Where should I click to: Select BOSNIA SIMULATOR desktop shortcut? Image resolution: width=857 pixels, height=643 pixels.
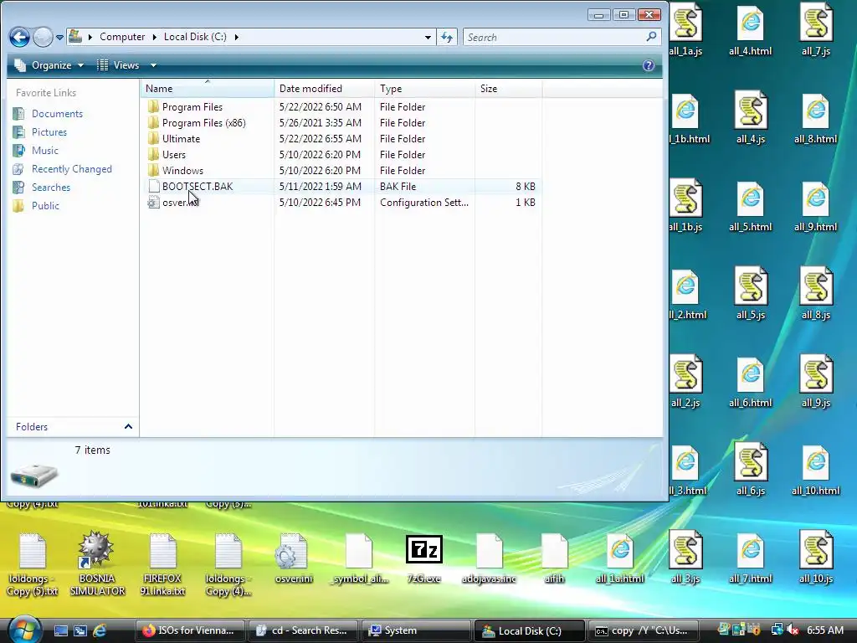point(97,564)
